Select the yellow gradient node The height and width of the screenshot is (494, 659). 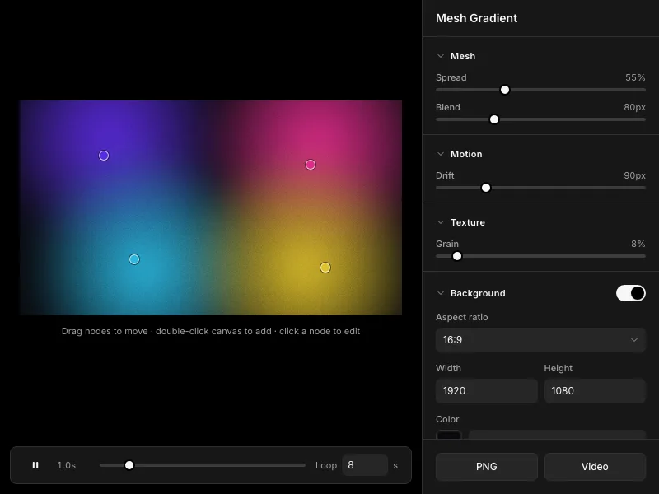coord(325,268)
